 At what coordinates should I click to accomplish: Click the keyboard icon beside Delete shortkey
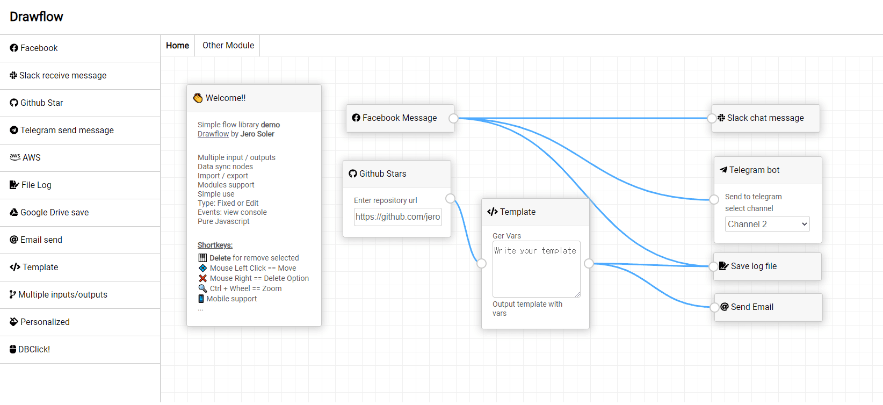click(202, 258)
